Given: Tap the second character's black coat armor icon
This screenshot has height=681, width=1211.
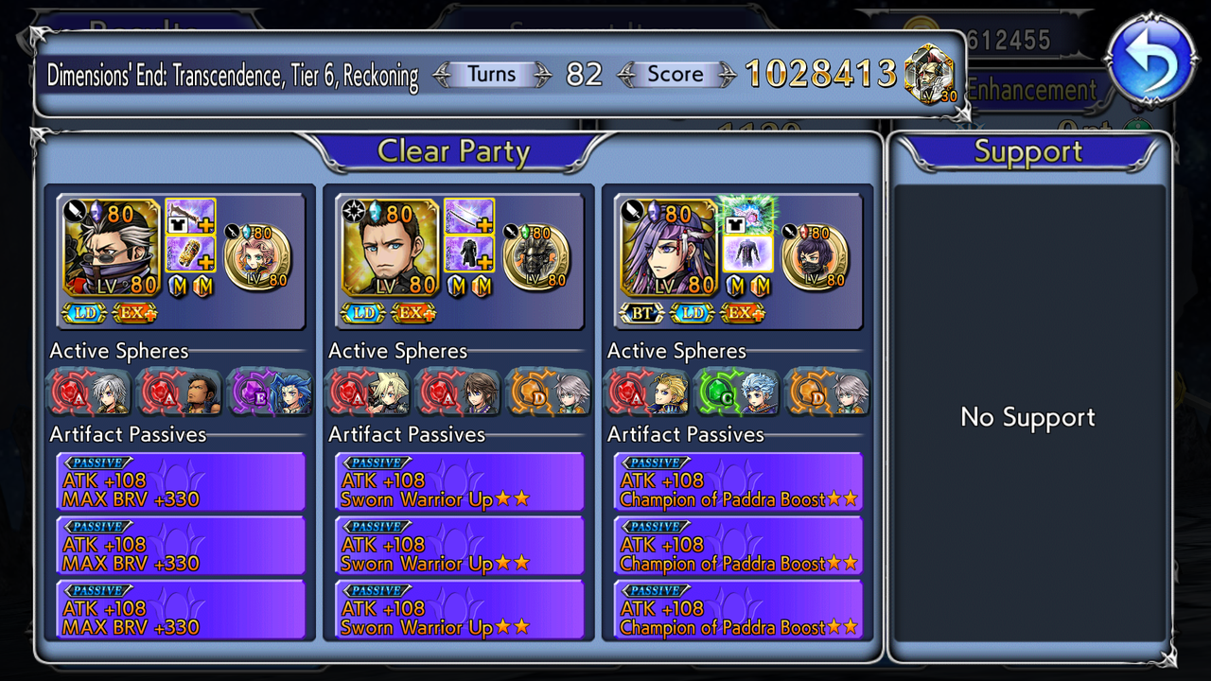Looking at the screenshot, I should [x=469, y=253].
